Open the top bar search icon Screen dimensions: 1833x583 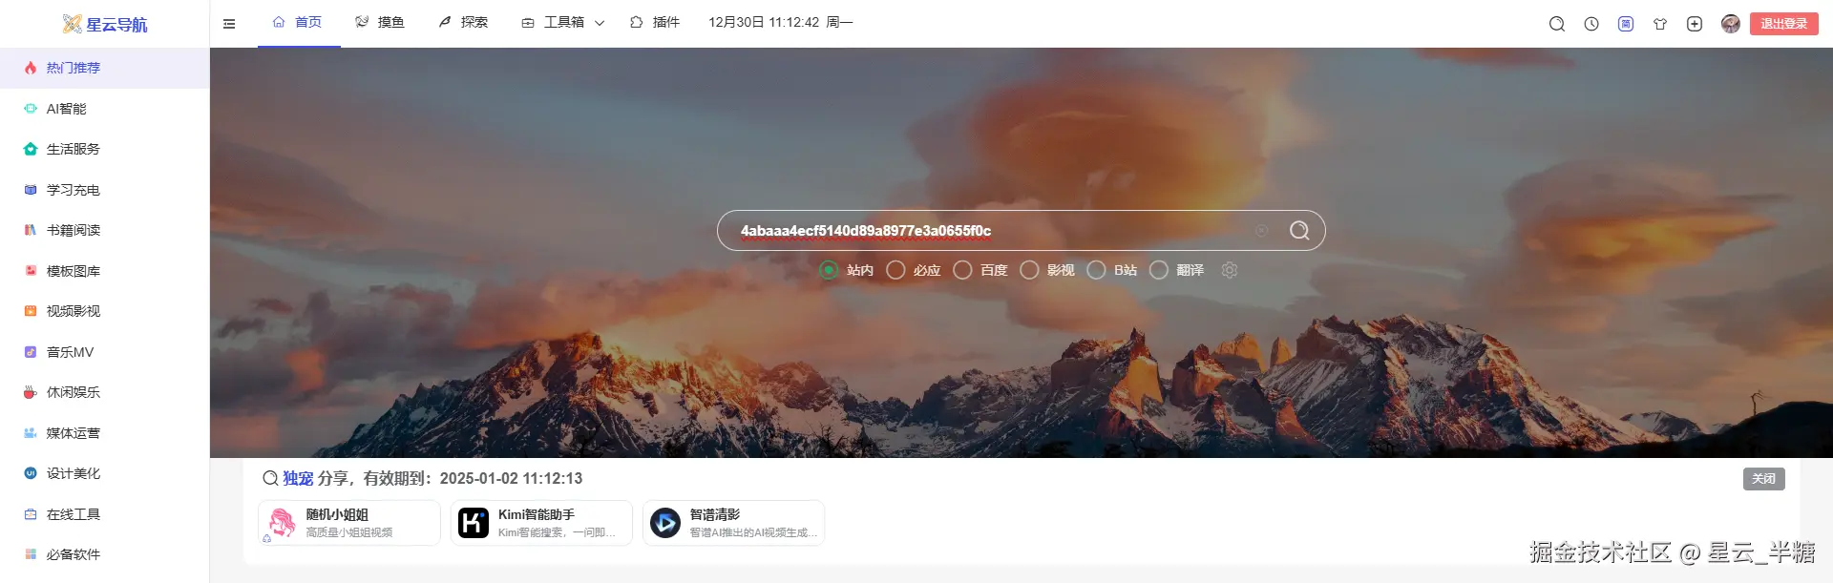pos(1557,24)
